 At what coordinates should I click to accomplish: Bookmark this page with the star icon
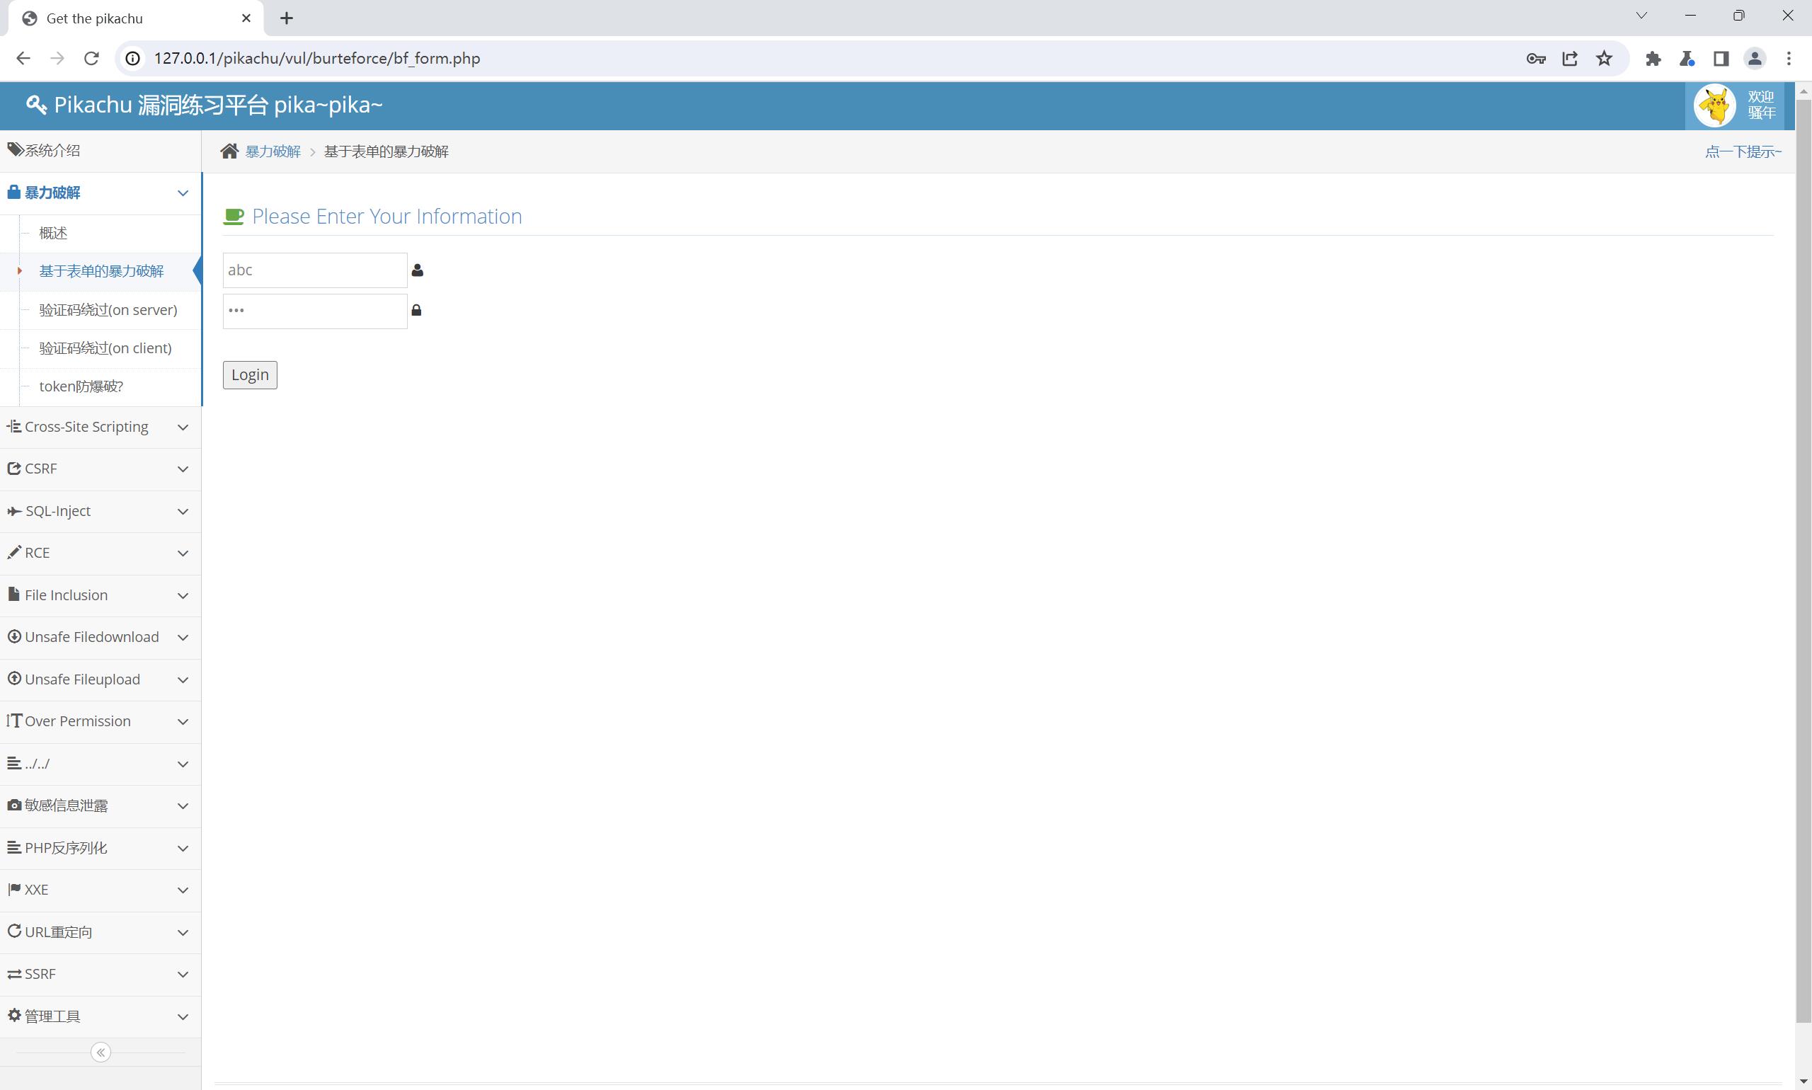point(1604,58)
